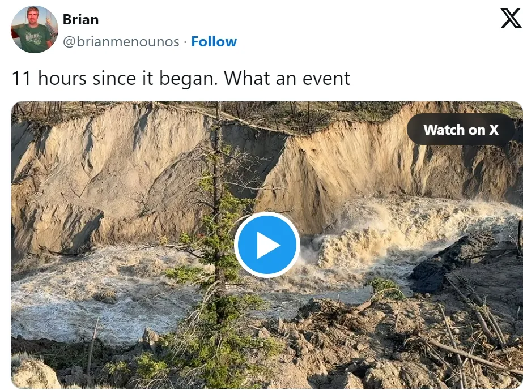Open the display name Brian
This screenshot has width=523, height=390.
point(80,19)
